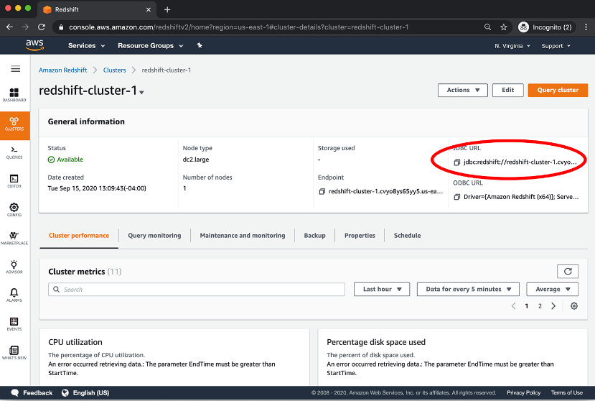595x401 pixels.
Task: Open the Data for every 5 minutes dropdown
Action: 468,290
